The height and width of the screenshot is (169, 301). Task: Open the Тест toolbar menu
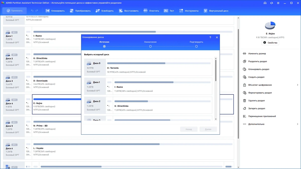pos(169,11)
